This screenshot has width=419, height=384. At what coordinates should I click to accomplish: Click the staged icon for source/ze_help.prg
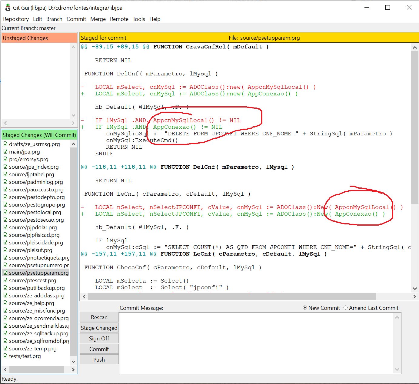tap(5, 303)
